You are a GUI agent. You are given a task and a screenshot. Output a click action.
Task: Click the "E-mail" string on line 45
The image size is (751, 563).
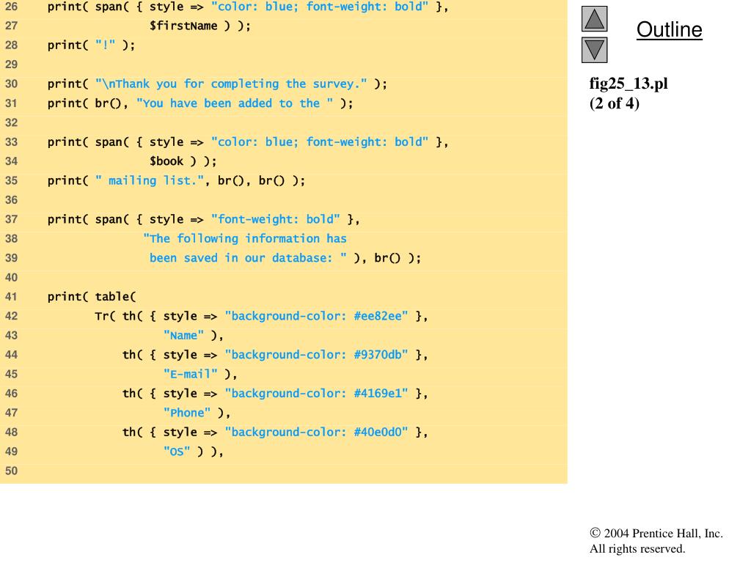[190, 374]
